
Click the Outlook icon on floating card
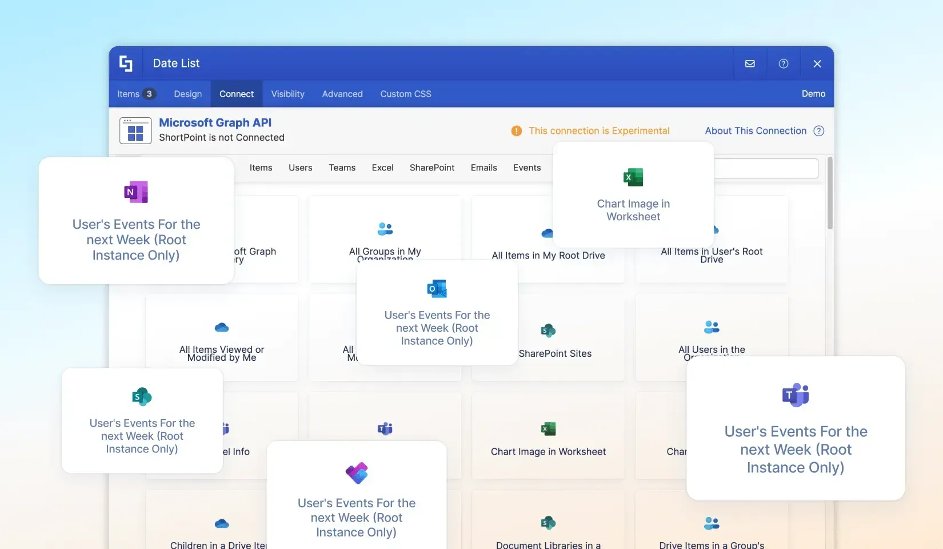pos(437,289)
